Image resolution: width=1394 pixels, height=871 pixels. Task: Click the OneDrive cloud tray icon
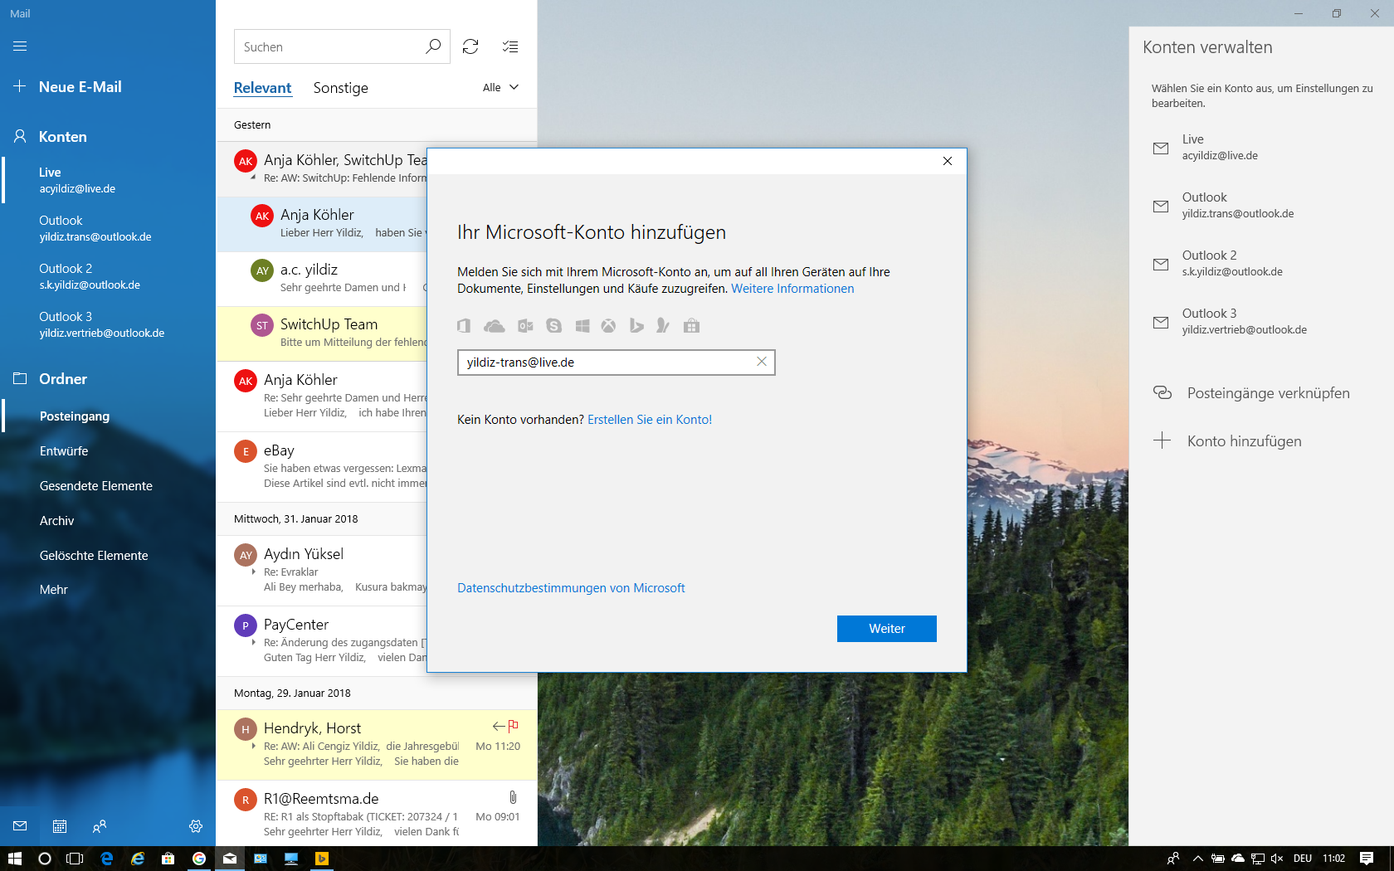1238,859
